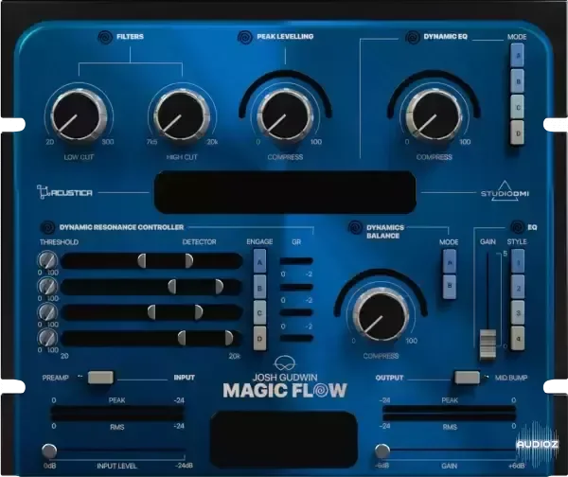The image size is (568, 477).
Task: Click band A right detector handle
Action: pos(188,261)
